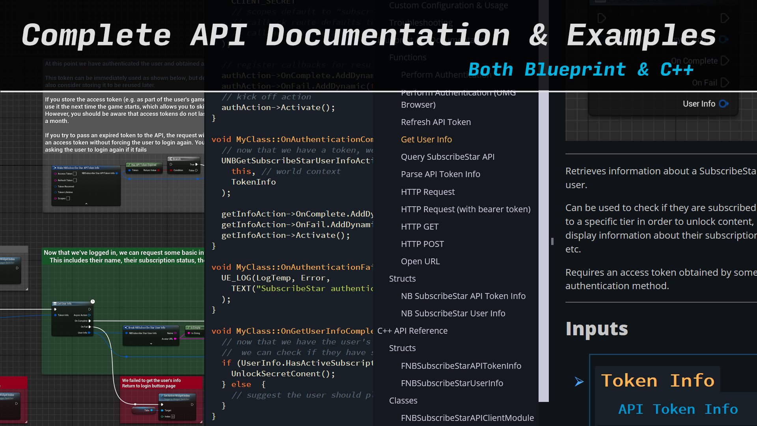Click the Target pin on Set Active Widget Index

click(162, 411)
